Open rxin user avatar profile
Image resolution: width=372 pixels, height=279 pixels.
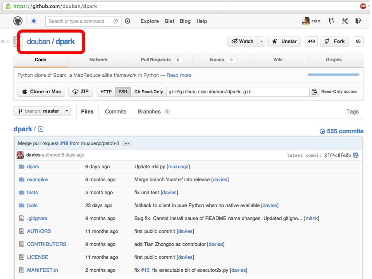(x=306, y=21)
